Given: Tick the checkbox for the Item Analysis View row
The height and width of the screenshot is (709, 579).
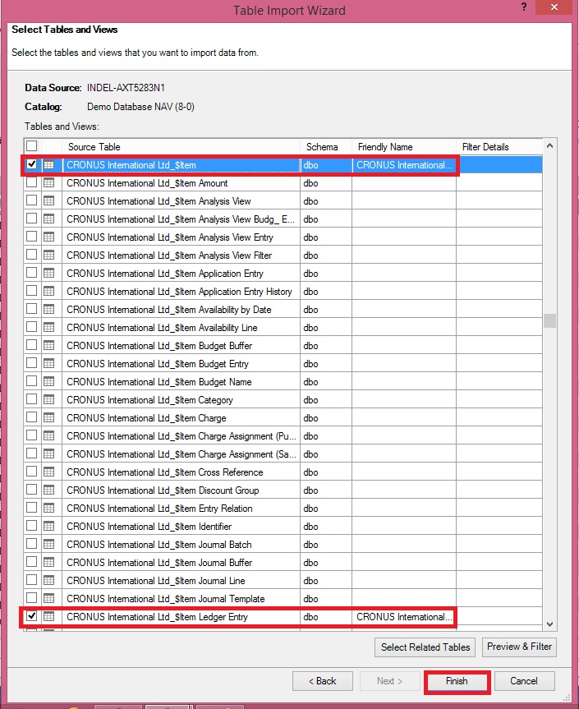Looking at the screenshot, I should [x=32, y=200].
